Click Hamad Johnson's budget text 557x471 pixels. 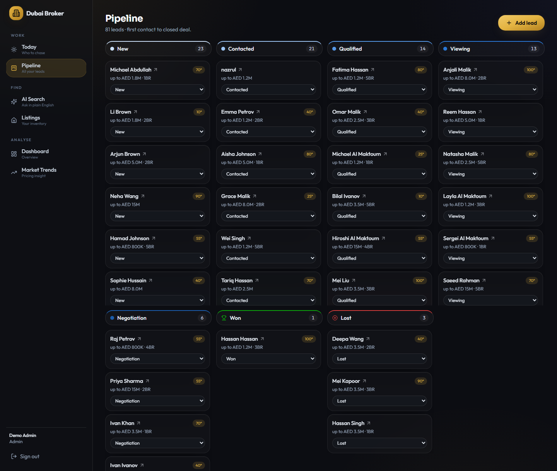click(x=132, y=247)
